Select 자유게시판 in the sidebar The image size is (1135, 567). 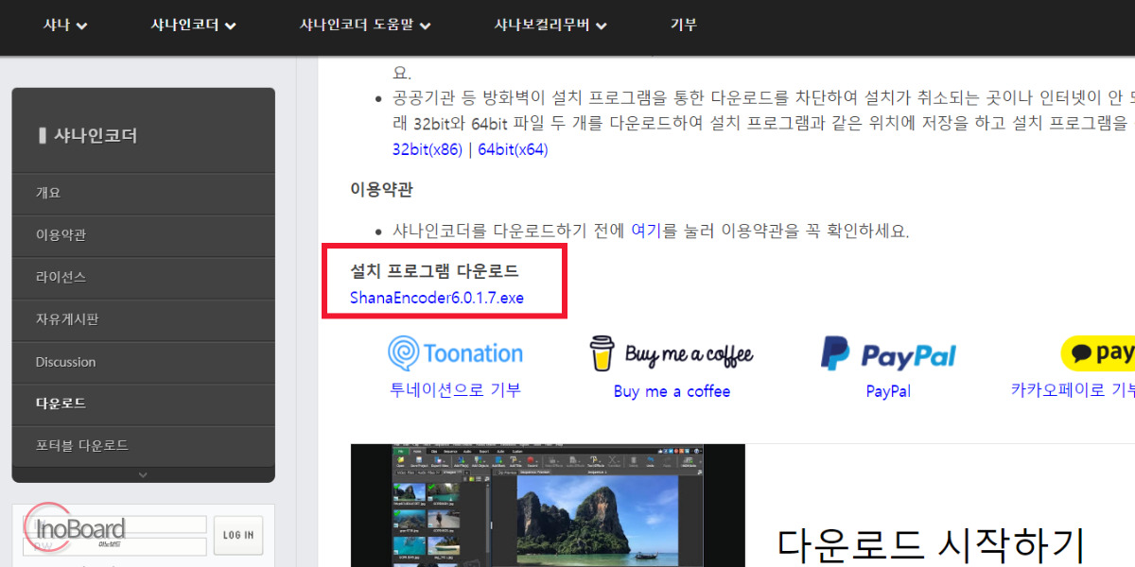click(x=143, y=319)
